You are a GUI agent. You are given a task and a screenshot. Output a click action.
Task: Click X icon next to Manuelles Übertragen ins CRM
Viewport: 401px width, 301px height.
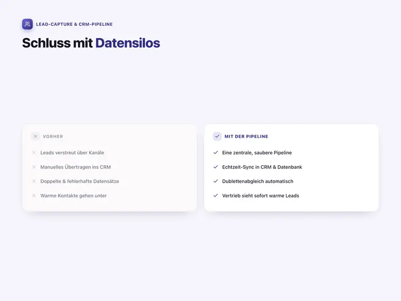click(34, 167)
